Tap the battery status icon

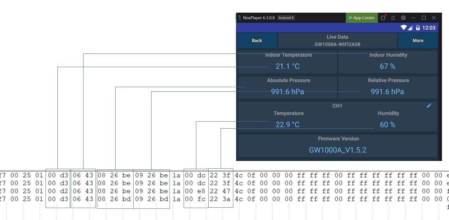click(x=418, y=28)
